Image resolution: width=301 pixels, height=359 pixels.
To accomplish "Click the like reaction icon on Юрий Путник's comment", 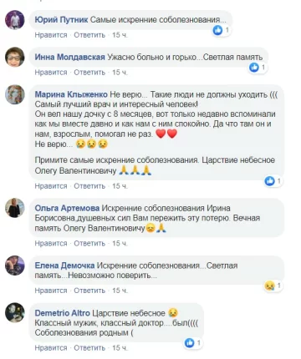I will (x=217, y=30).
